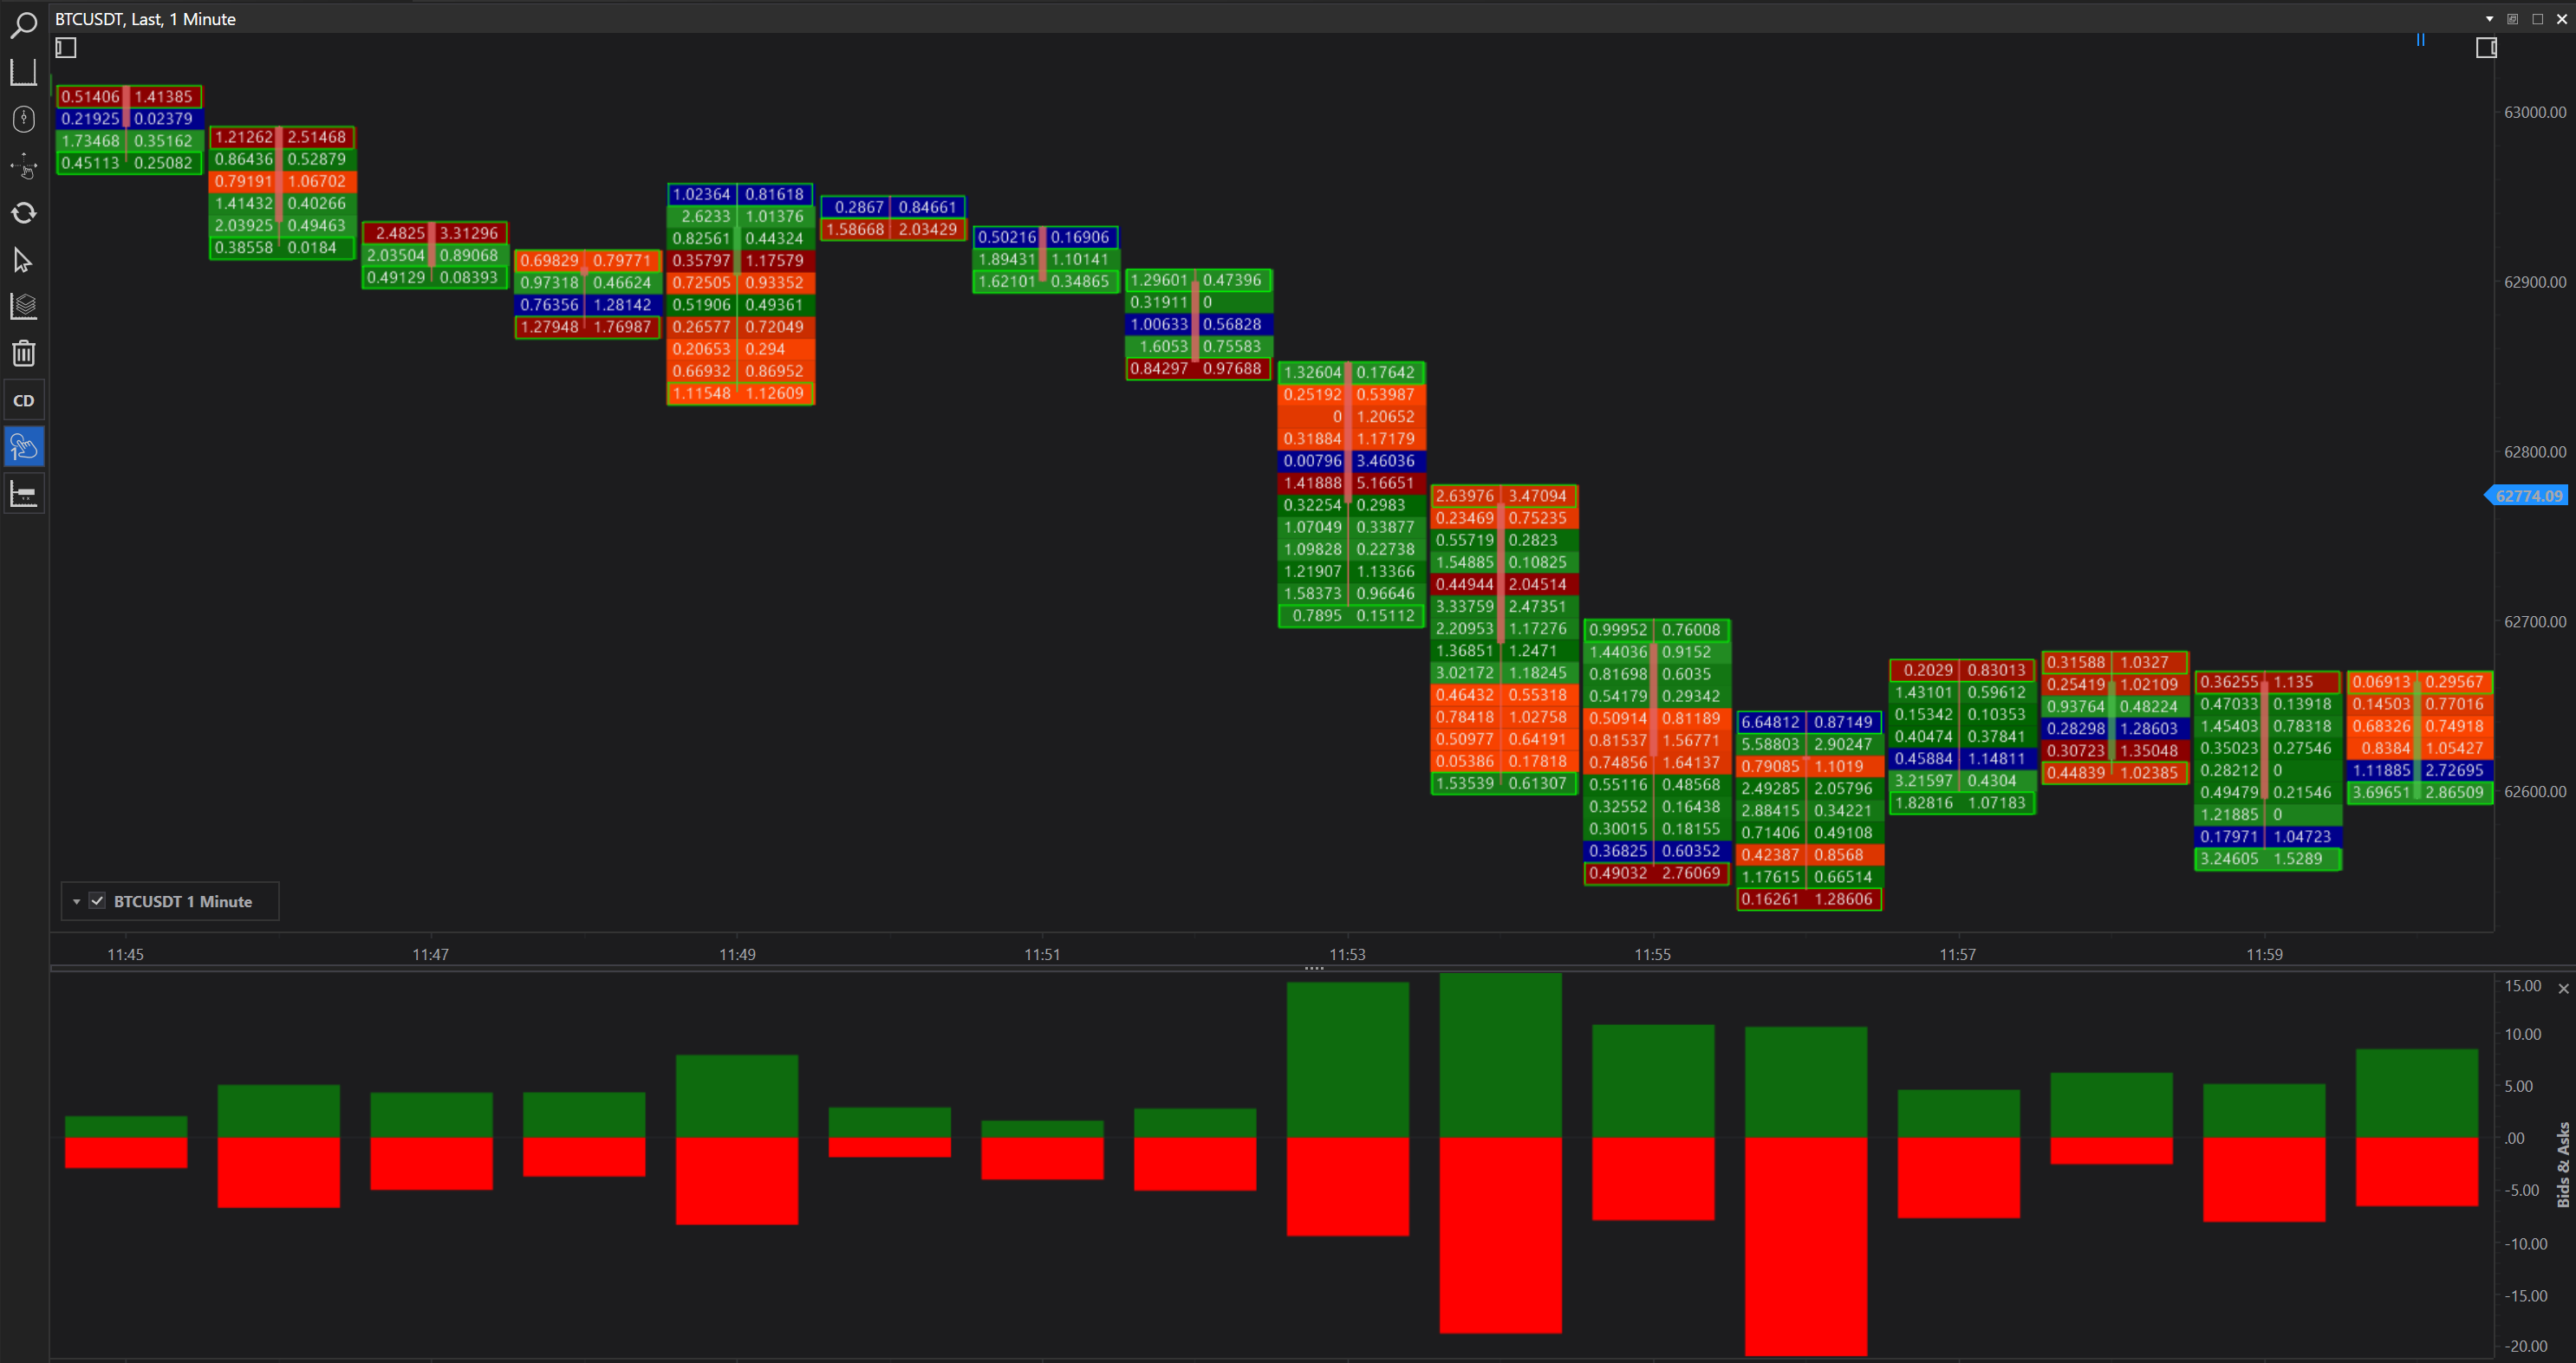The image size is (2576, 1363).
Task: Select the arrow pointer tool
Action: click(x=23, y=260)
